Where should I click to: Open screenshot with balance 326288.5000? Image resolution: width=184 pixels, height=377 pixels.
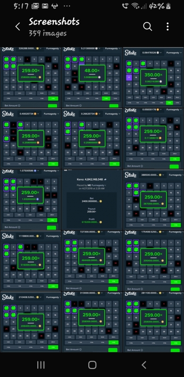tap(31, 77)
